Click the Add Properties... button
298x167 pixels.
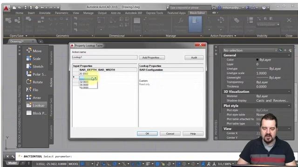coord(152,58)
